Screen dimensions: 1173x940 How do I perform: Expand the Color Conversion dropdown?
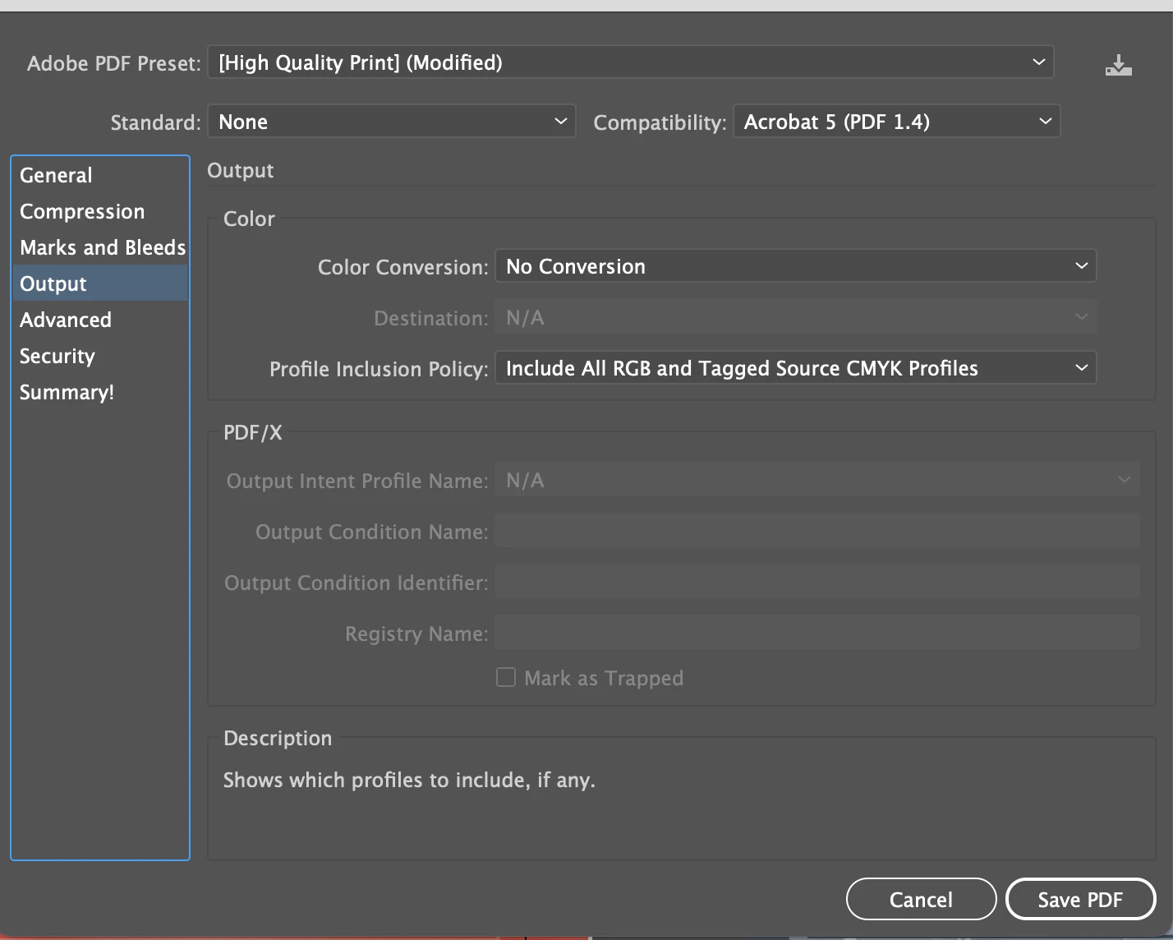point(795,266)
